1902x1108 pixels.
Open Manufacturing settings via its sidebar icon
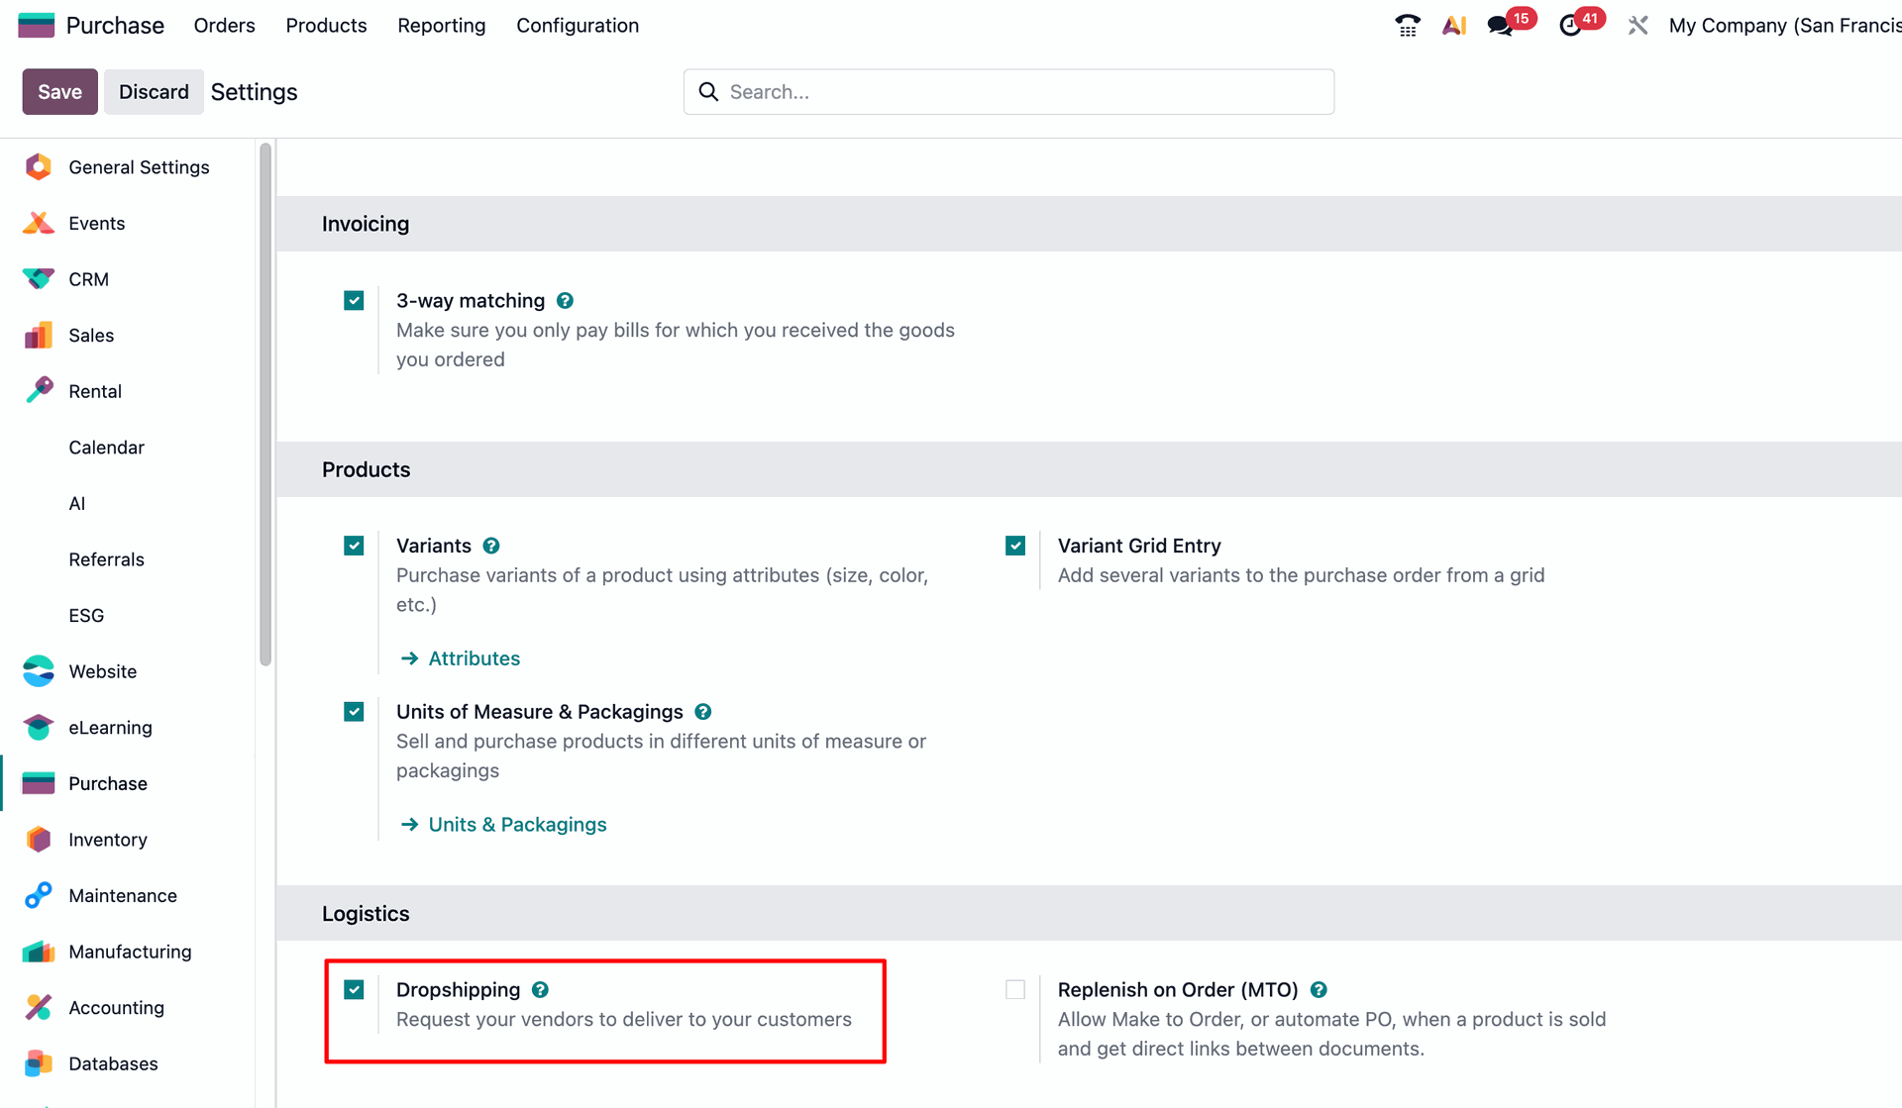[x=38, y=951]
